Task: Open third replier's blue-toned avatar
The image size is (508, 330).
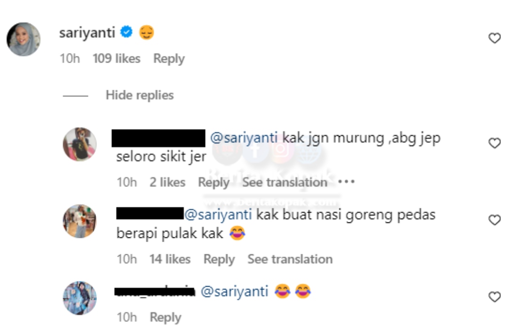Action: 79,298
